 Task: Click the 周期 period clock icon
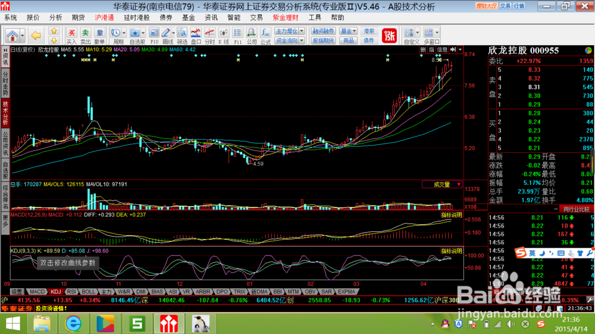[x=116, y=33]
